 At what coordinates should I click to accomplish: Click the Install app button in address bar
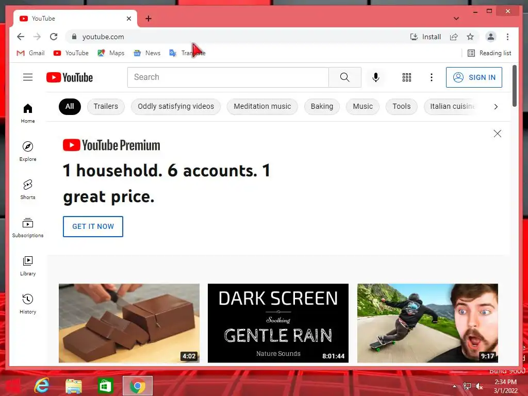(425, 37)
